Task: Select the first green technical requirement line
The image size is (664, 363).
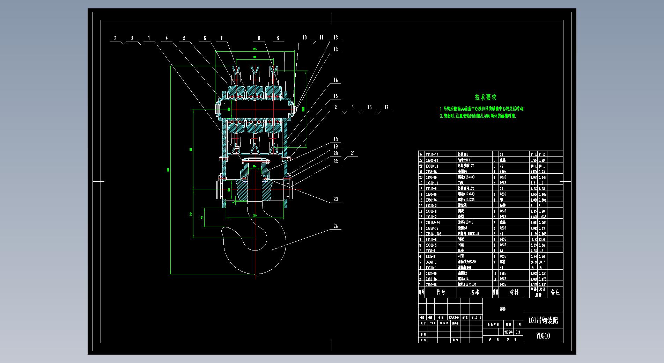Action: point(482,109)
